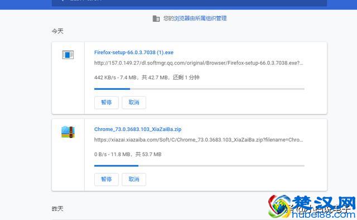Viewport: 357px width, 220px height.
Task: Click the Chrome zip download progress bar
Action: (x=199, y=165)
